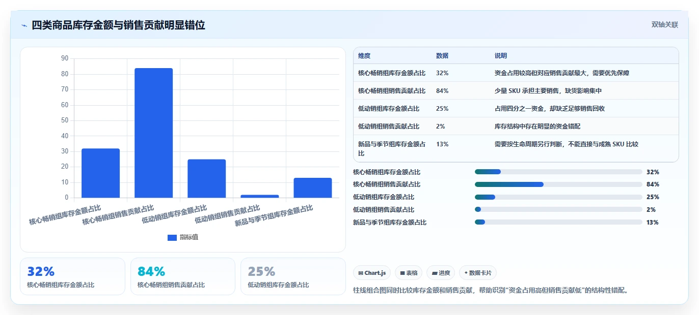Click the tallest bar, 核心畅销组销售贡献占比
Viewport: 699px width, 315px height.
coord(153,133)
